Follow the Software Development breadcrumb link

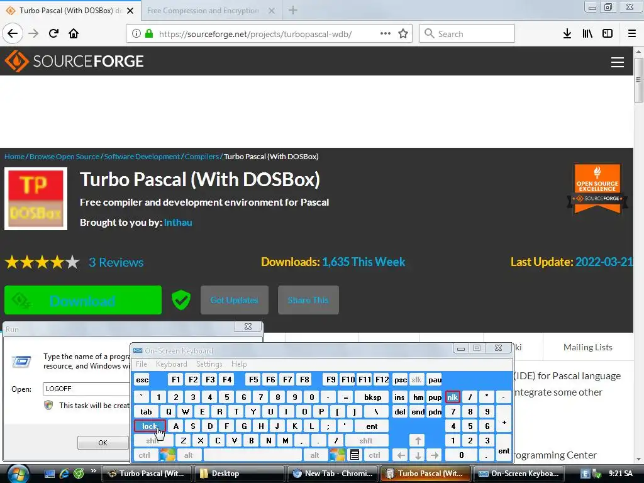[142, 157]
